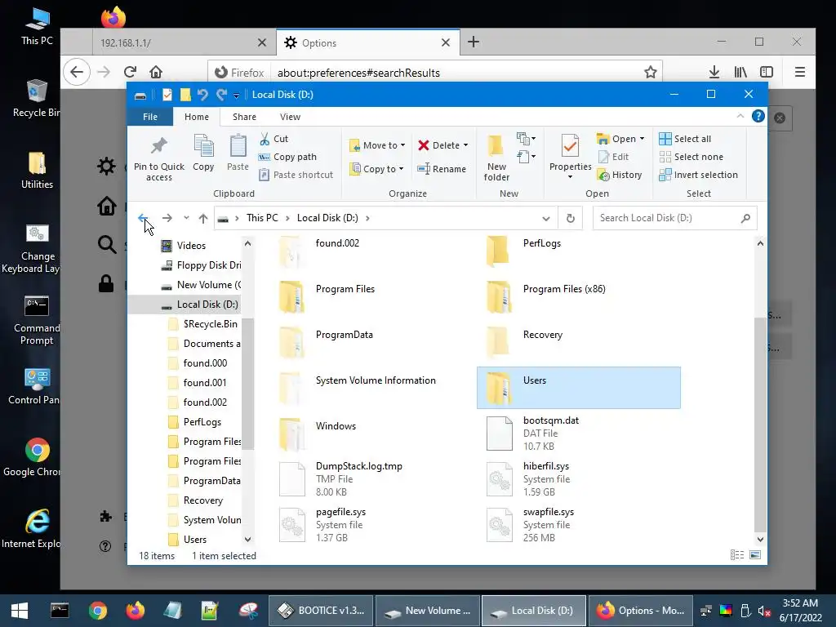Click the Cut scissors command
Viewport: 836px width, 627px height.
tap(274, 139)
